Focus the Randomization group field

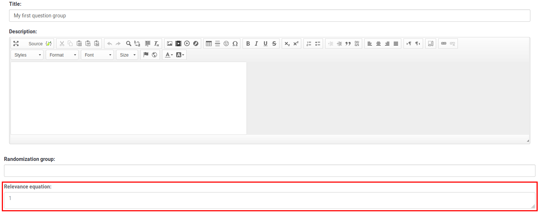(269, 171)
